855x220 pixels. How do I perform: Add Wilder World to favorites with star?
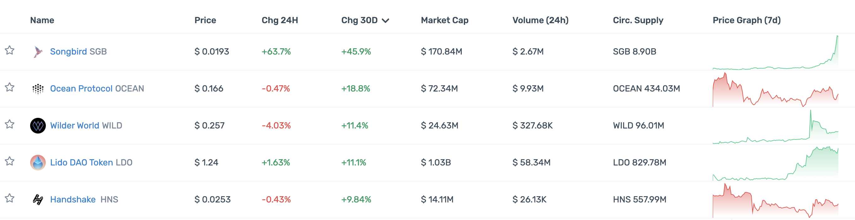10,124
